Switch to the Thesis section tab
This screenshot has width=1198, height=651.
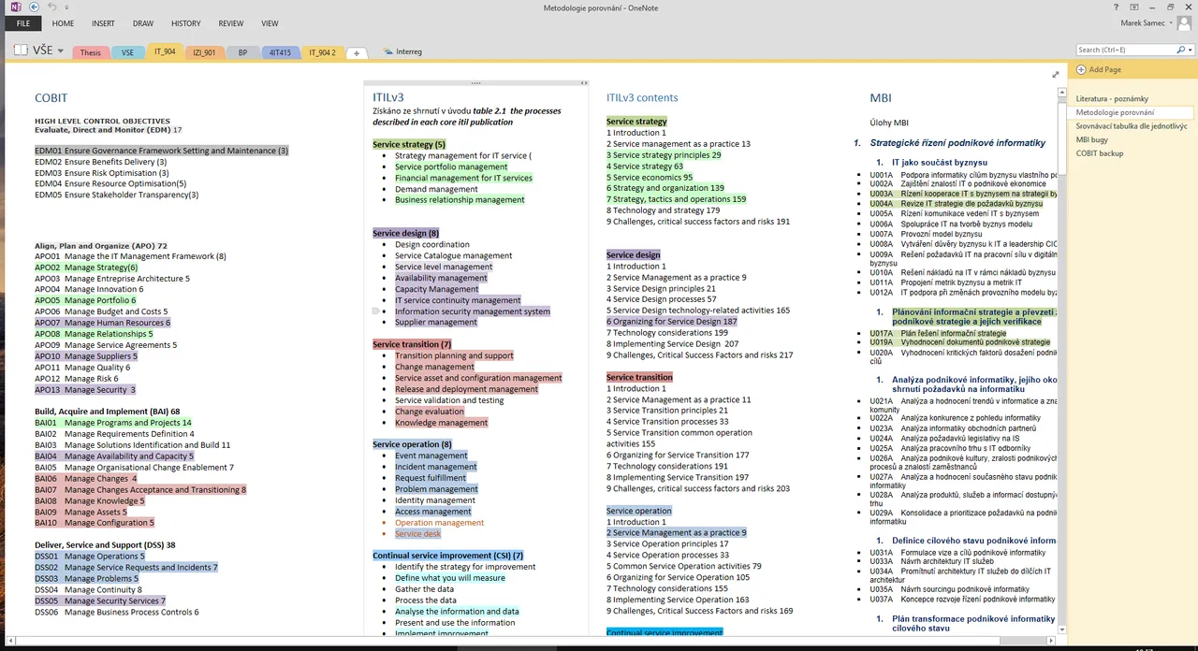coord(91,52)
